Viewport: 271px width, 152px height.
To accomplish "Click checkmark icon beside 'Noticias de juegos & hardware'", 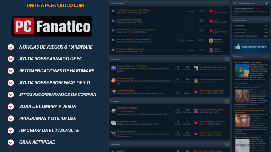I will point(11,47).
